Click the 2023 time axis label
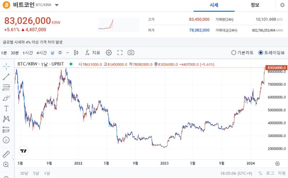Image resolution: width=288 pixels, height=178 pixels. point(164,163)
